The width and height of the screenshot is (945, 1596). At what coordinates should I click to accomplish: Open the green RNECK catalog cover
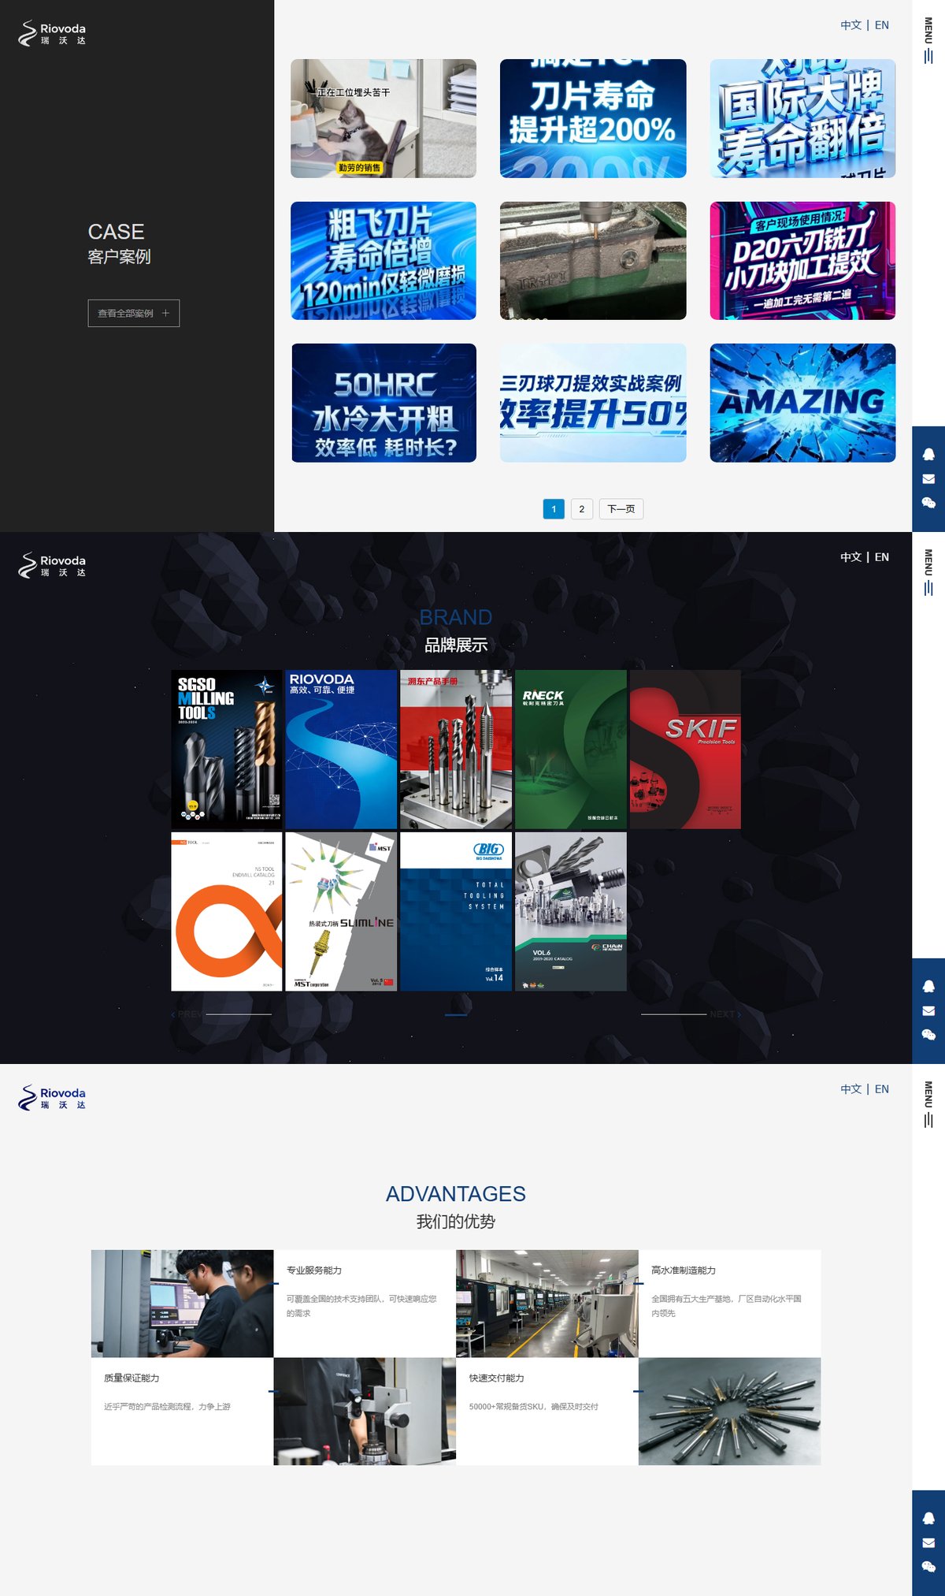click(x=571, y=750)
